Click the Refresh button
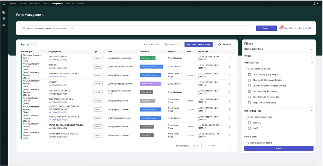The width and height of the screenshot is (323, 166). pos(224,44)
